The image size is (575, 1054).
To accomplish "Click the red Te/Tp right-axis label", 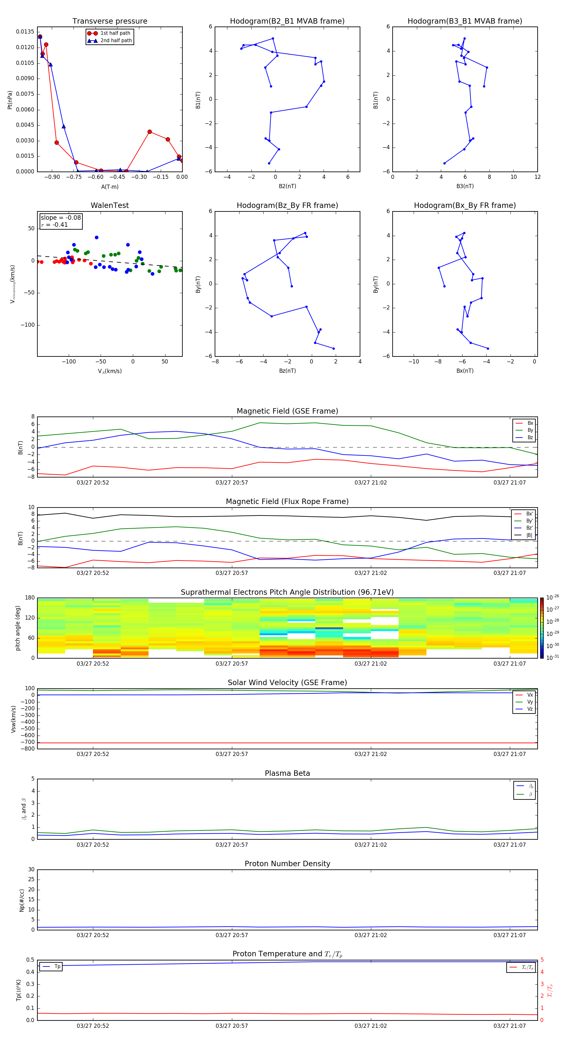I will [550, 990].
